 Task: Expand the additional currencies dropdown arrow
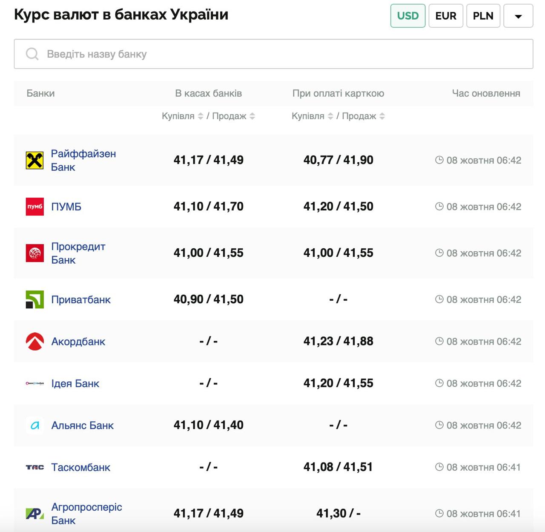pos(518,16)
